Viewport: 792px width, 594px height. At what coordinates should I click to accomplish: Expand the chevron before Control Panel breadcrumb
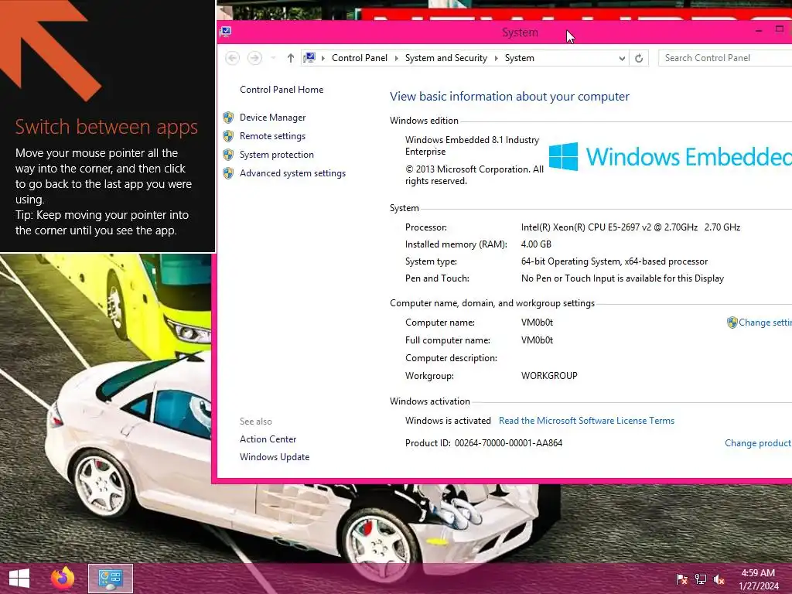[323, 58]
